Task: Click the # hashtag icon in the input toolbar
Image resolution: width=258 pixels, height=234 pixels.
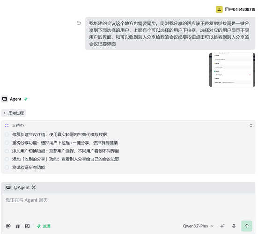Action: (x=18, y=226)
